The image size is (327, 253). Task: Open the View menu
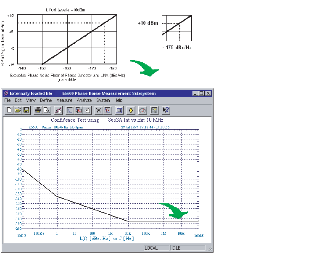[x=31, y=100]
